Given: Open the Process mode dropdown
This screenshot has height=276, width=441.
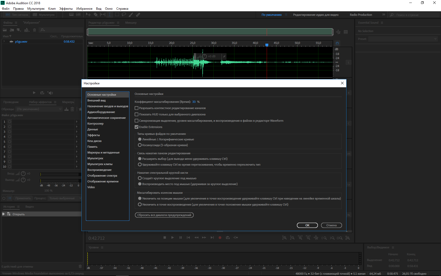Looking at the screenshot, I should pyautogui.click(x=65, y=198).
